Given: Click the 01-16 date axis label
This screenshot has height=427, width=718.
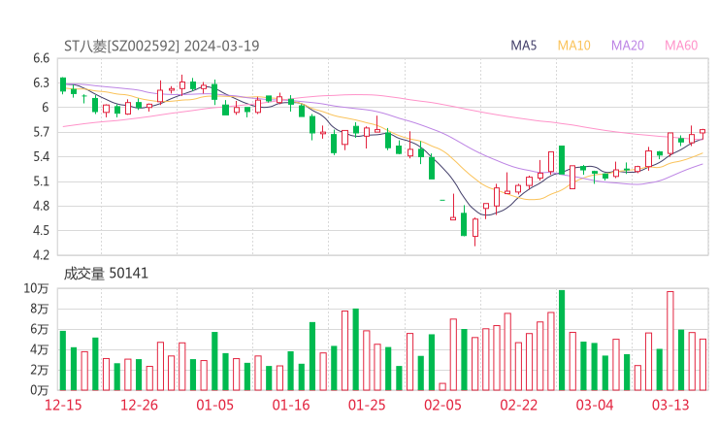Looking at the screenshot, I should coord(291,405).
